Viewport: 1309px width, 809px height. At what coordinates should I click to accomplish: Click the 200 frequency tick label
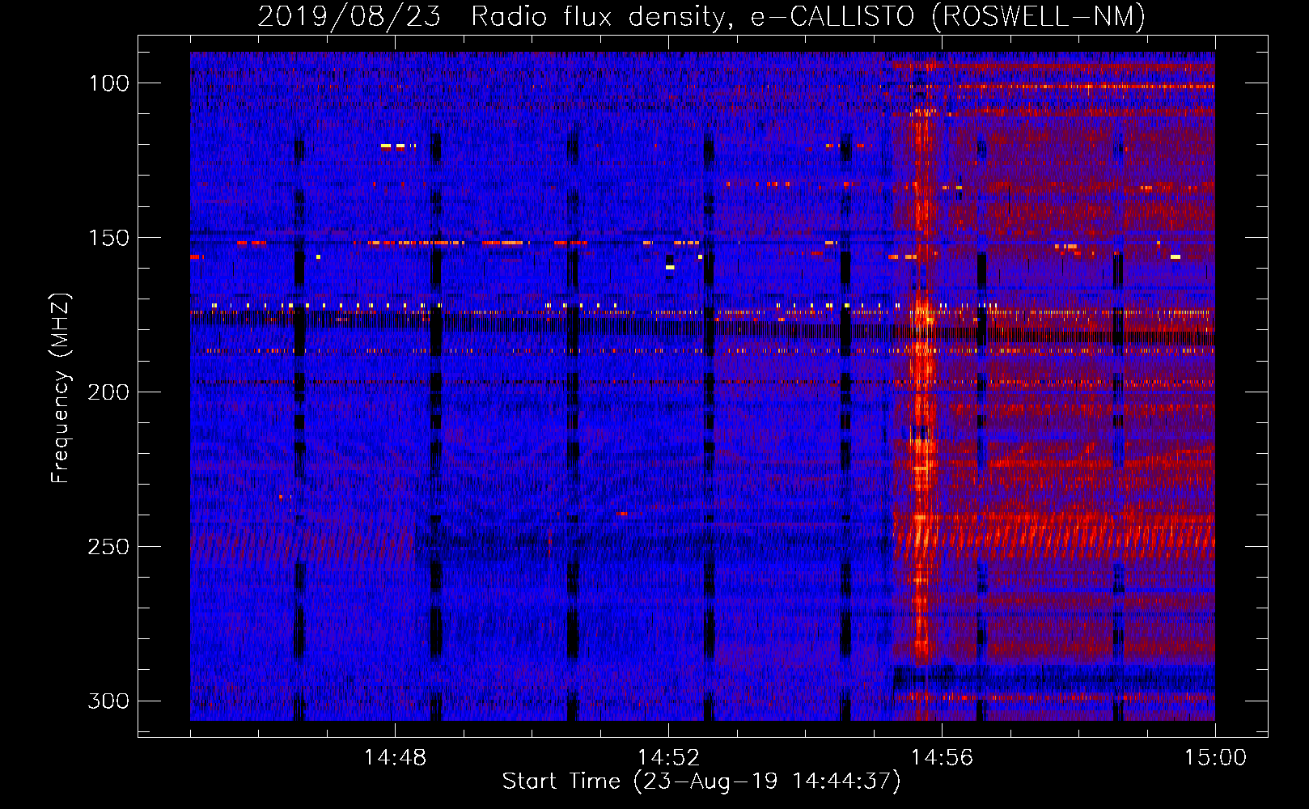(109, 392)
